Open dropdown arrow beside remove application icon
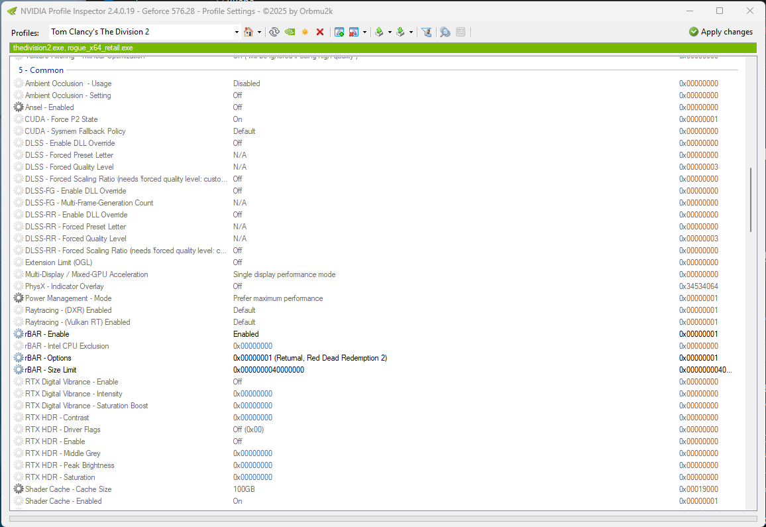The image size is (766, 527). [x=364, y=32]
